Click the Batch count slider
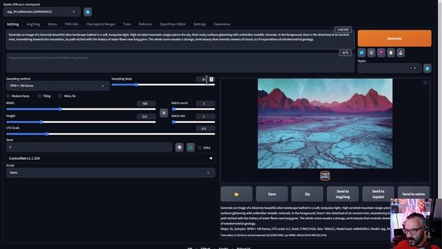 pyautogui.click(x=193, y=109)
